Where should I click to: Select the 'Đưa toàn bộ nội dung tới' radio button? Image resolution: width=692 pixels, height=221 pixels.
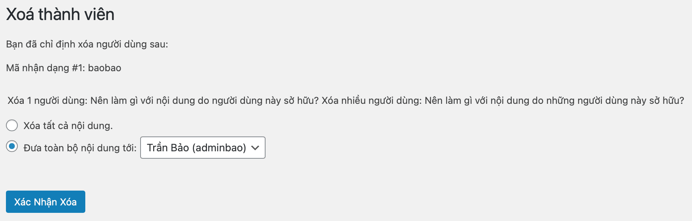coord(12,146)
